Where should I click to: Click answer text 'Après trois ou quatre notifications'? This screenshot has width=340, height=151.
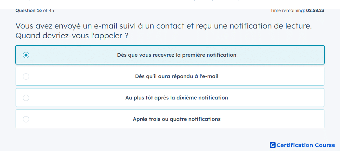coord(177,119)
